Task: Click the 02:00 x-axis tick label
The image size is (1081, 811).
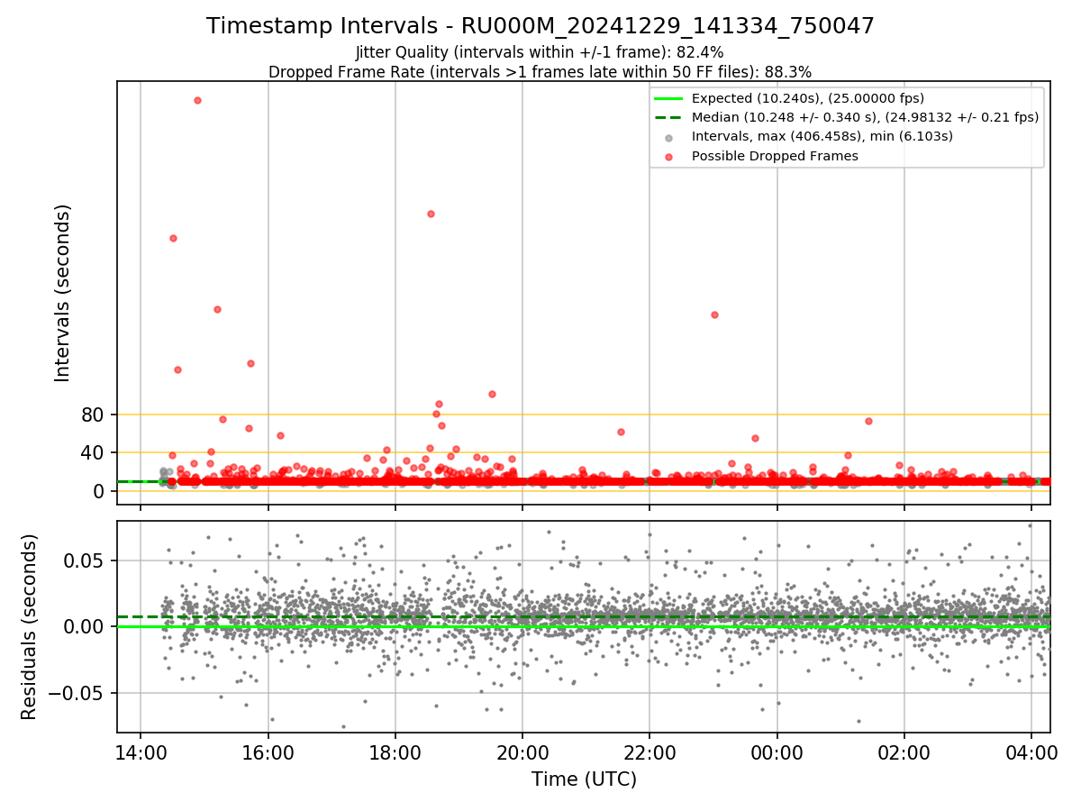Action: (x=904, y=753)
